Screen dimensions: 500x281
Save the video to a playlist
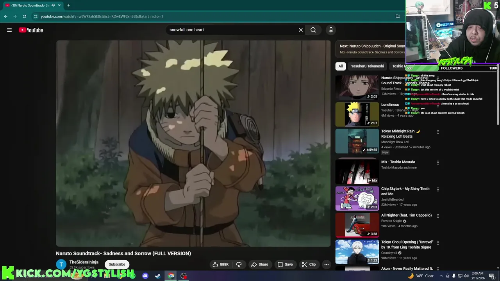[285, 264]
